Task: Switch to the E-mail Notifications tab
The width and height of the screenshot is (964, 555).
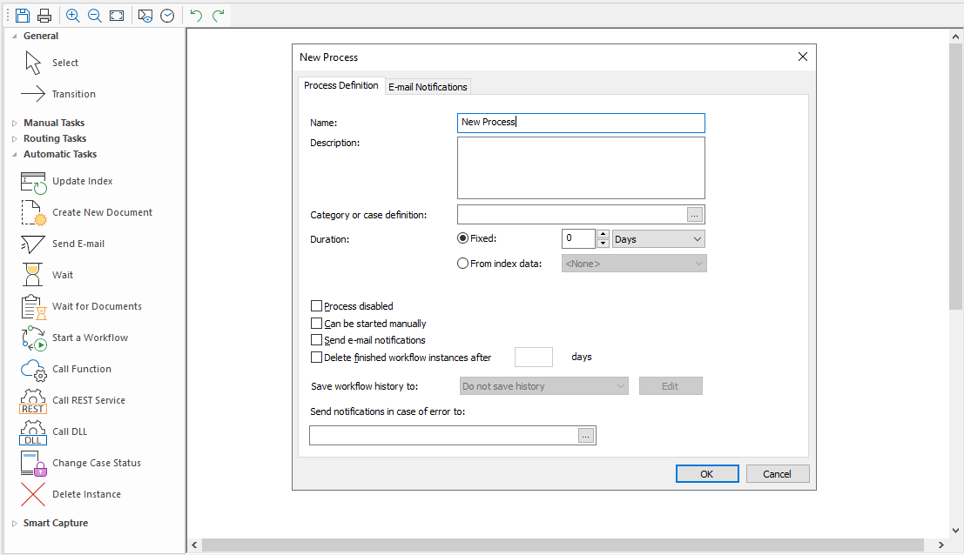Action: click(x=428, y=87)
